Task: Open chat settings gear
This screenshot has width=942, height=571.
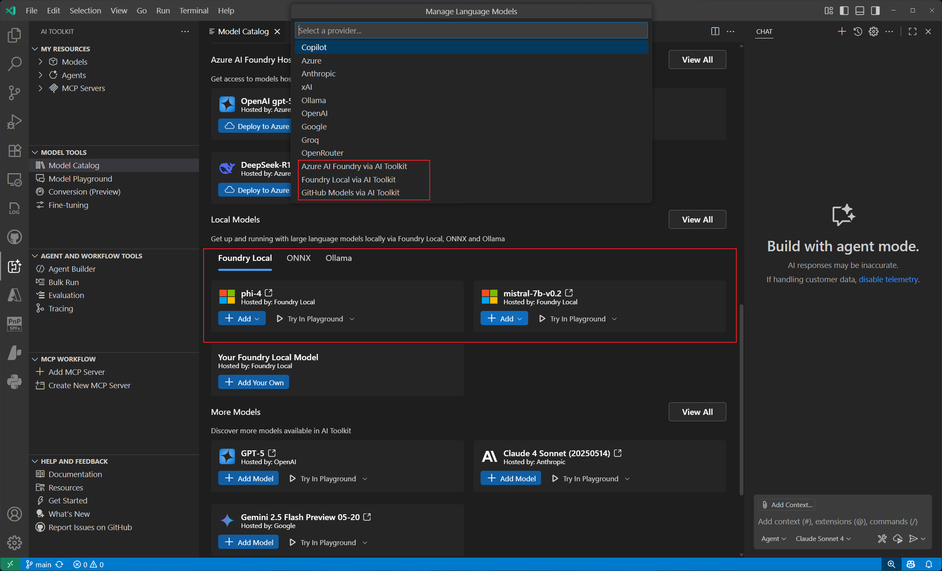Action: coord(874,31)
